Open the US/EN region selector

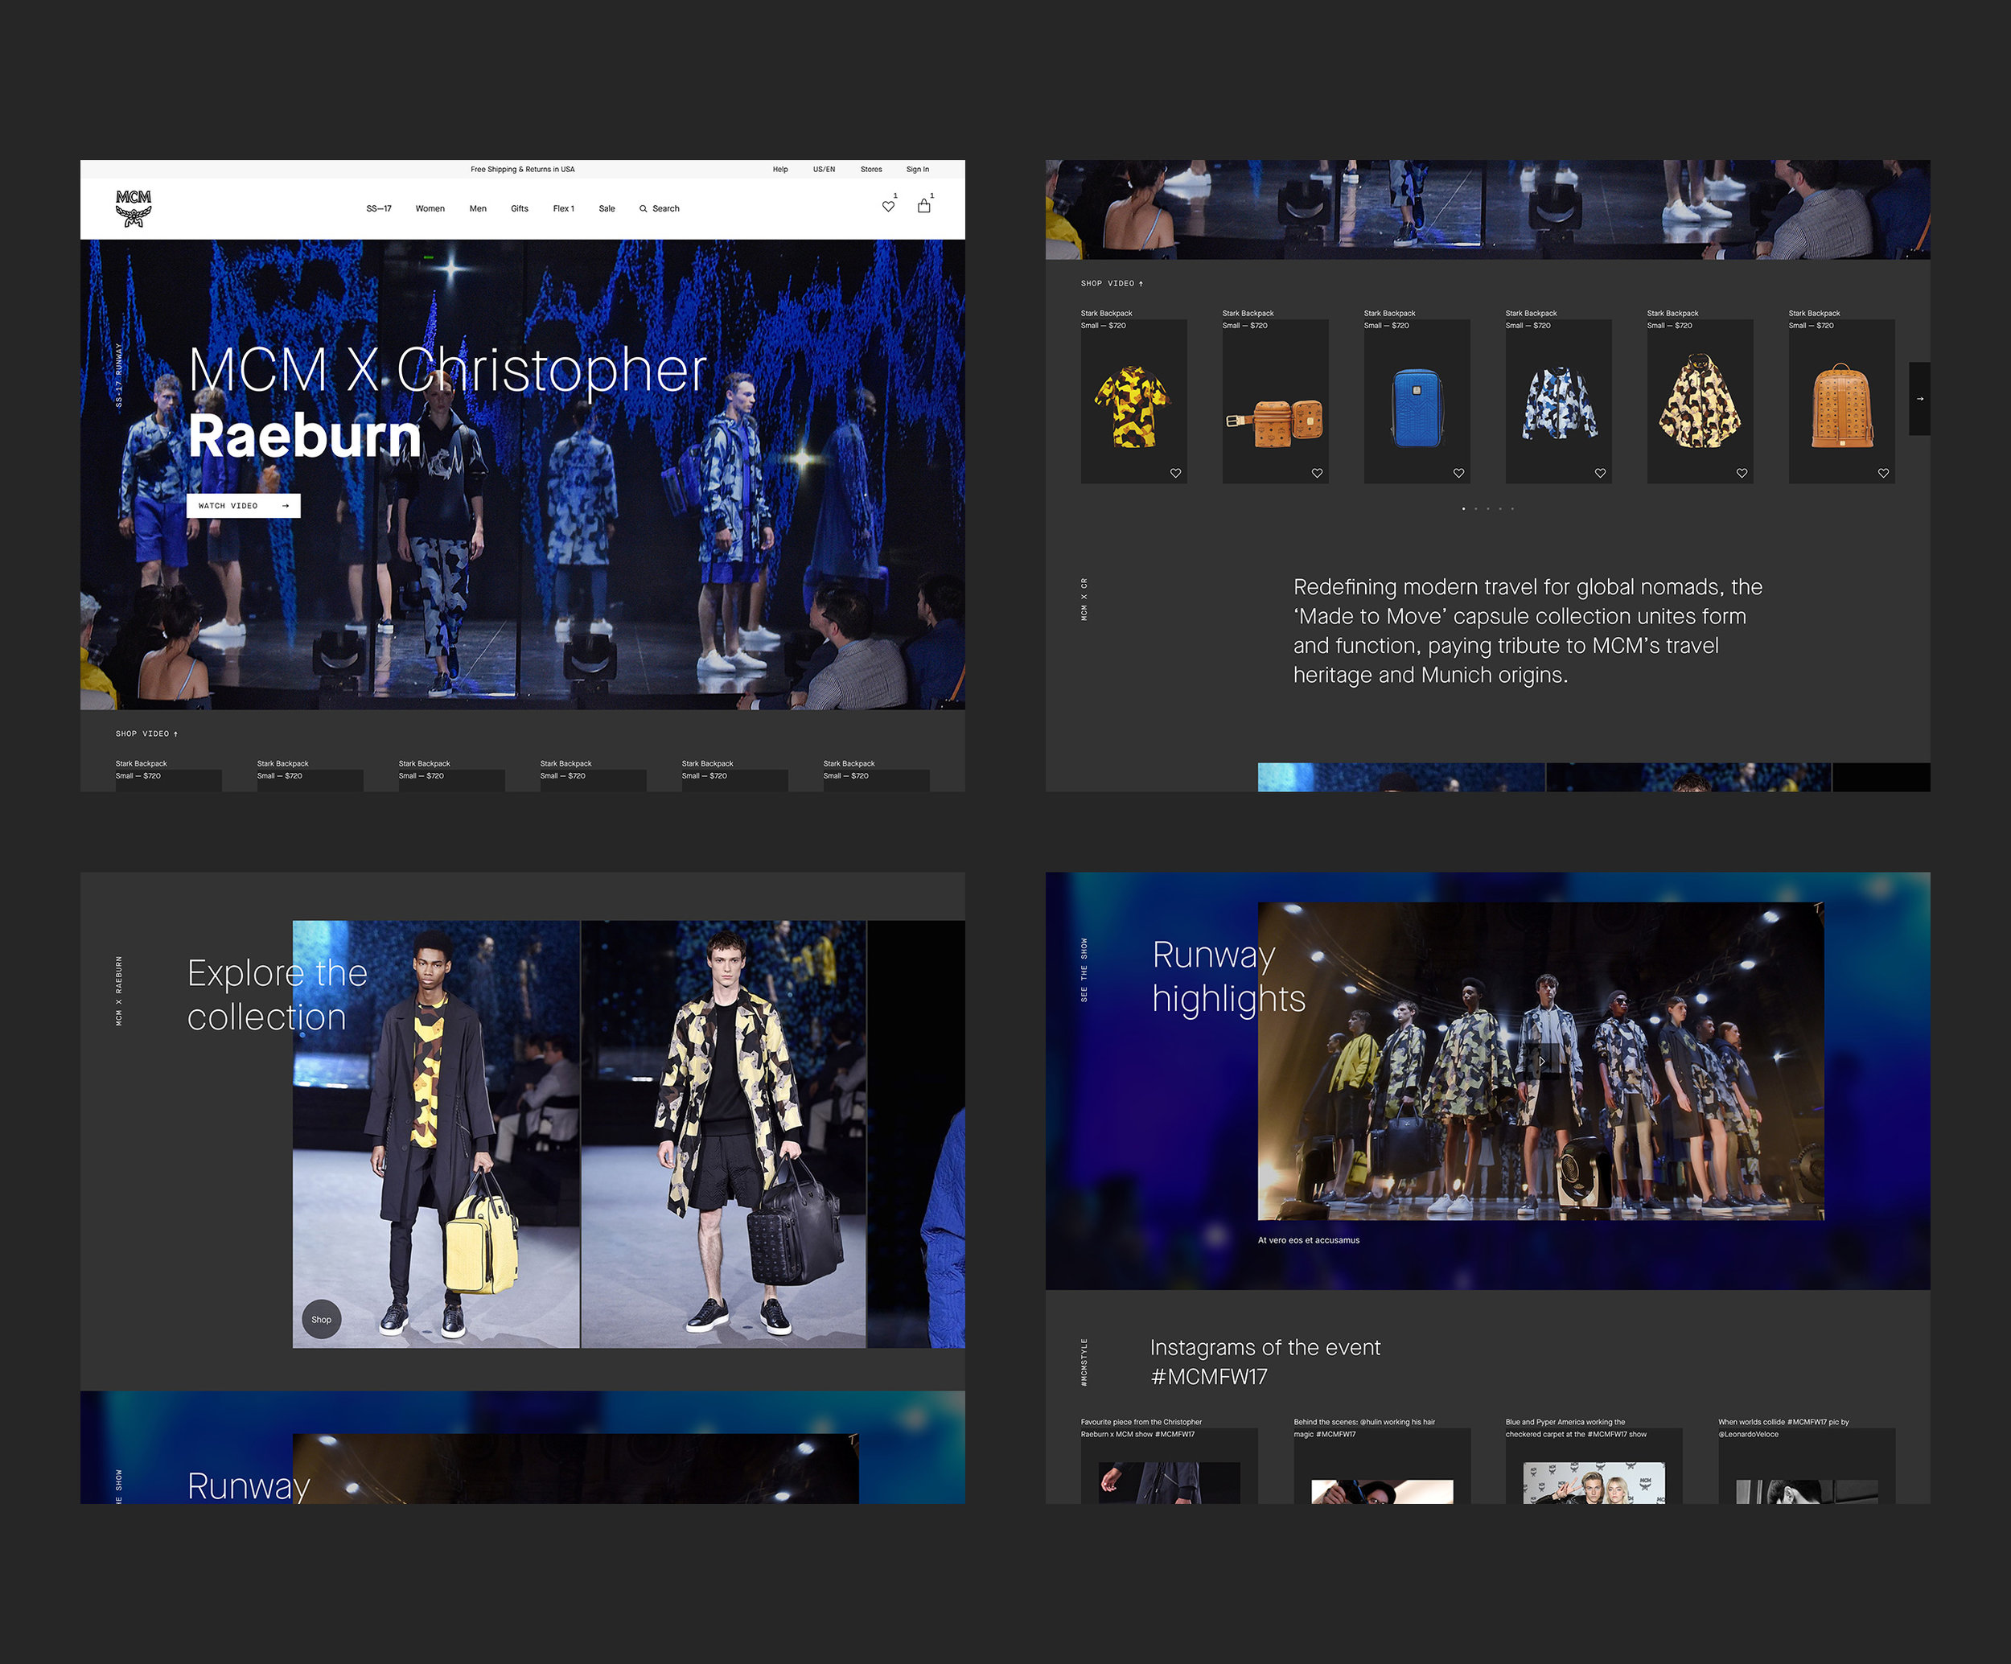pos(824,170)
